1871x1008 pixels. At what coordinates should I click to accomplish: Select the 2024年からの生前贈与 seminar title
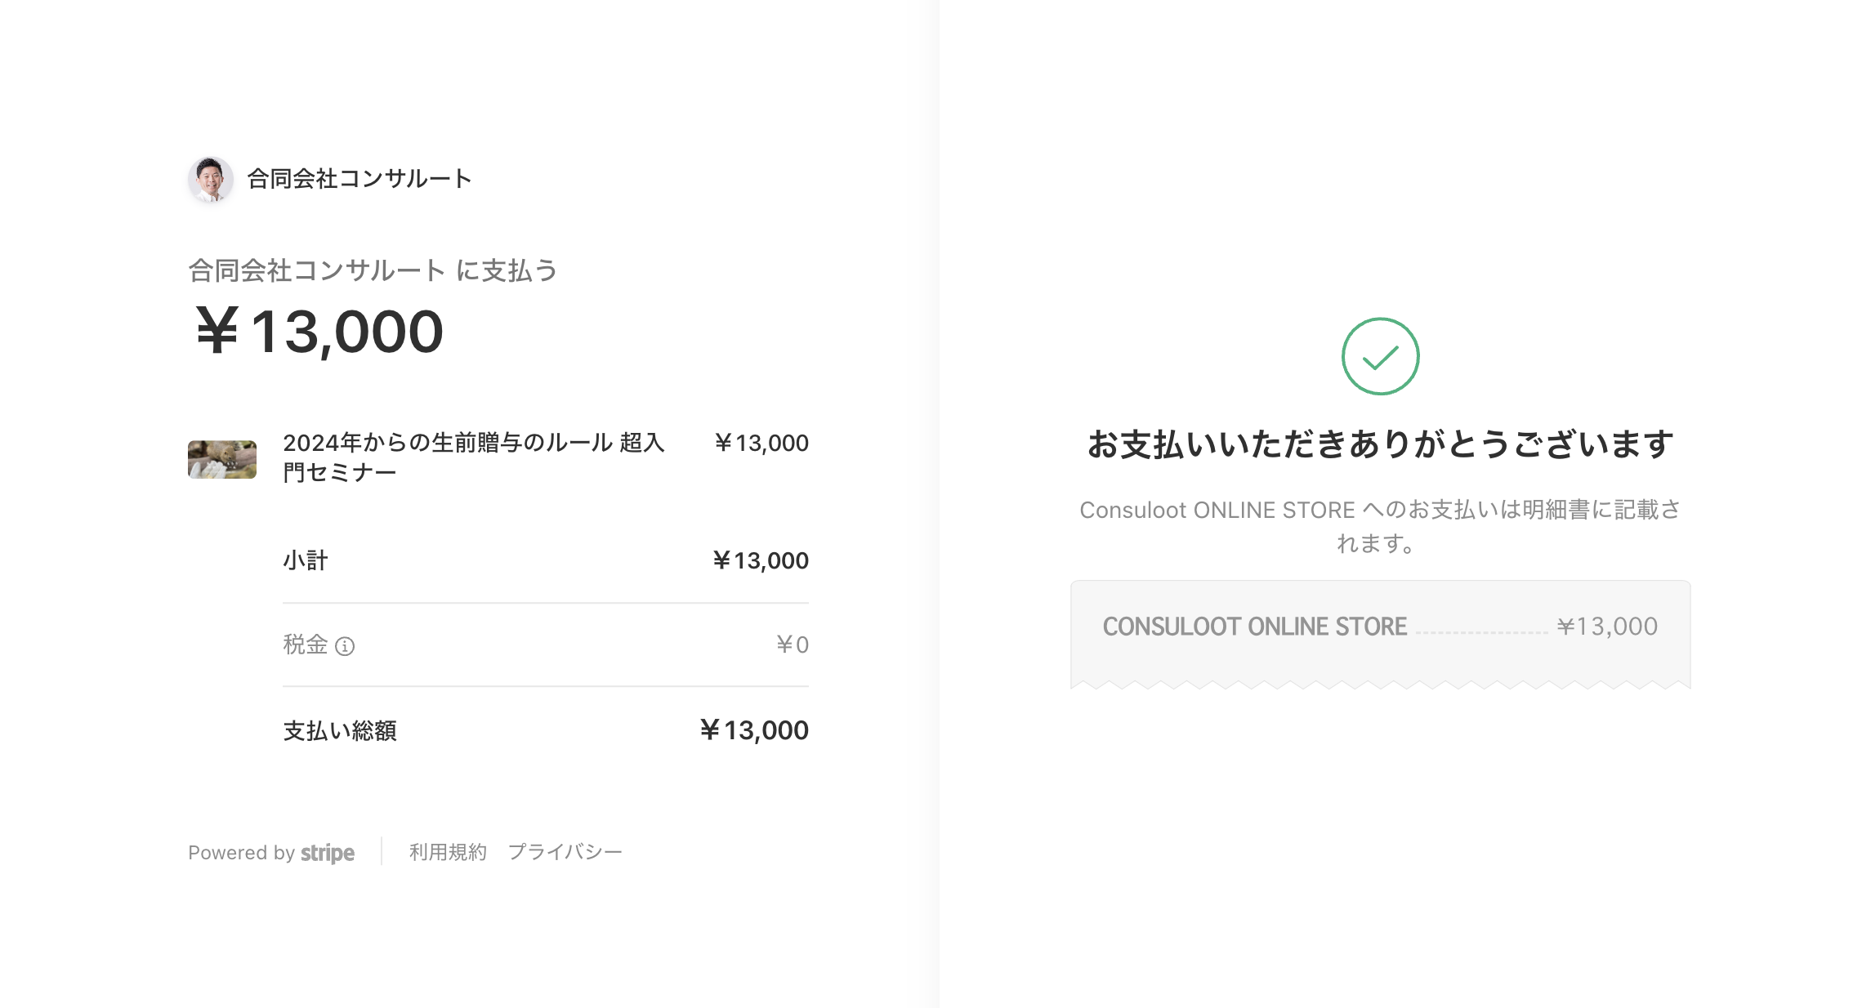pyautogui.click(x=474, y=457)
